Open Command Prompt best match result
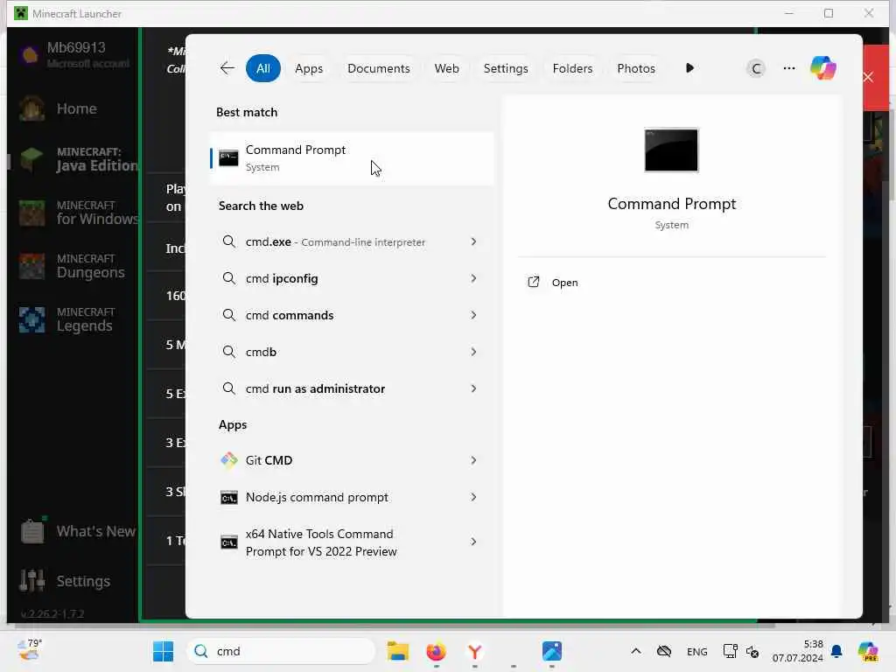 coord(352,158)
